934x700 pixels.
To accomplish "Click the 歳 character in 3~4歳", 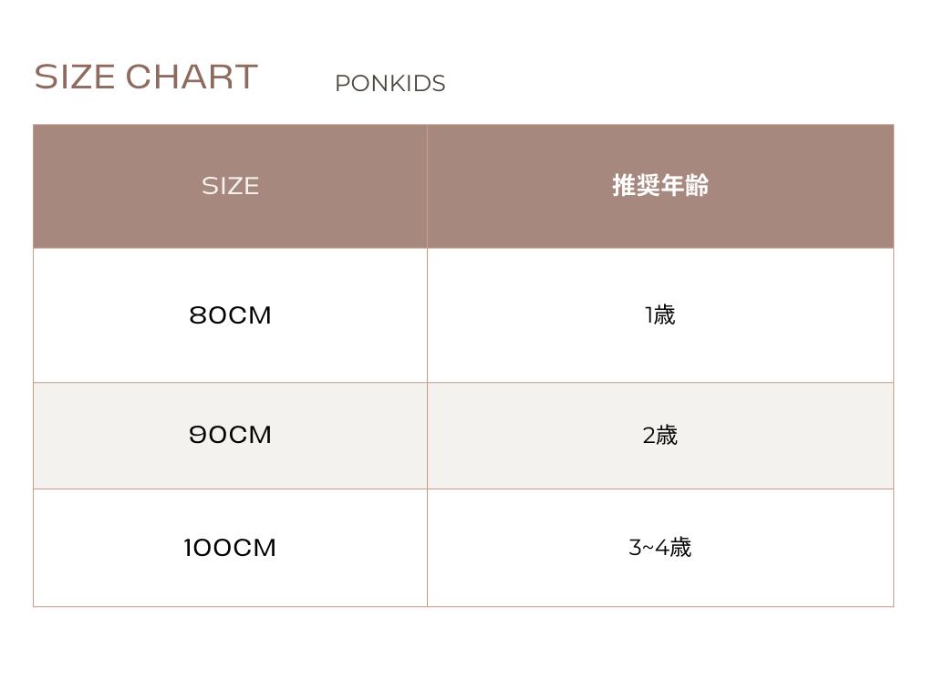I will 680,548.
